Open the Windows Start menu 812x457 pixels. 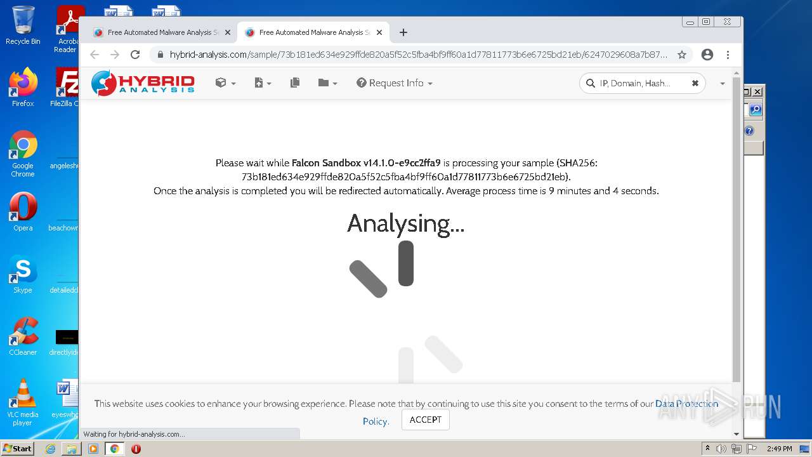pyautogui.click(x=18, y=449)
